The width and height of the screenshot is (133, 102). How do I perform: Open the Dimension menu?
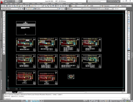pos(45,4)
